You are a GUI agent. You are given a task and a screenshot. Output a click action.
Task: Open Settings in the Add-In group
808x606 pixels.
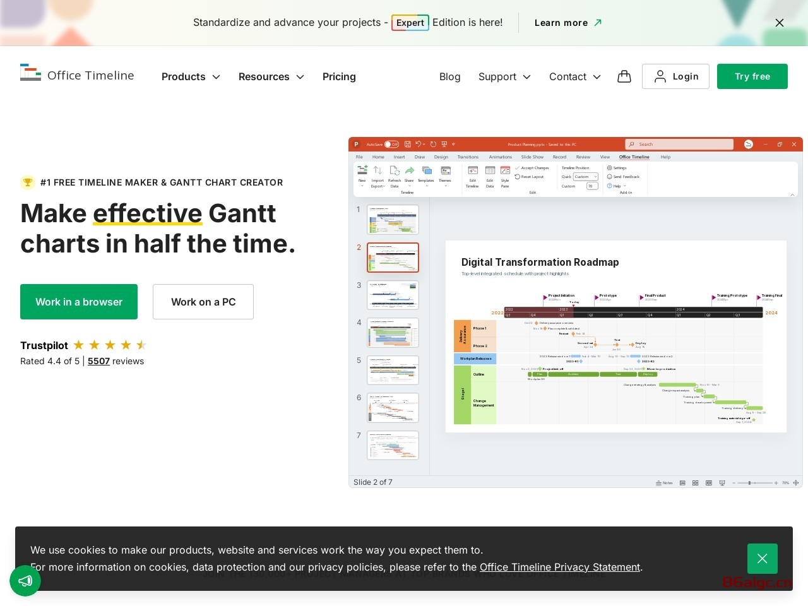click(617, 168)
